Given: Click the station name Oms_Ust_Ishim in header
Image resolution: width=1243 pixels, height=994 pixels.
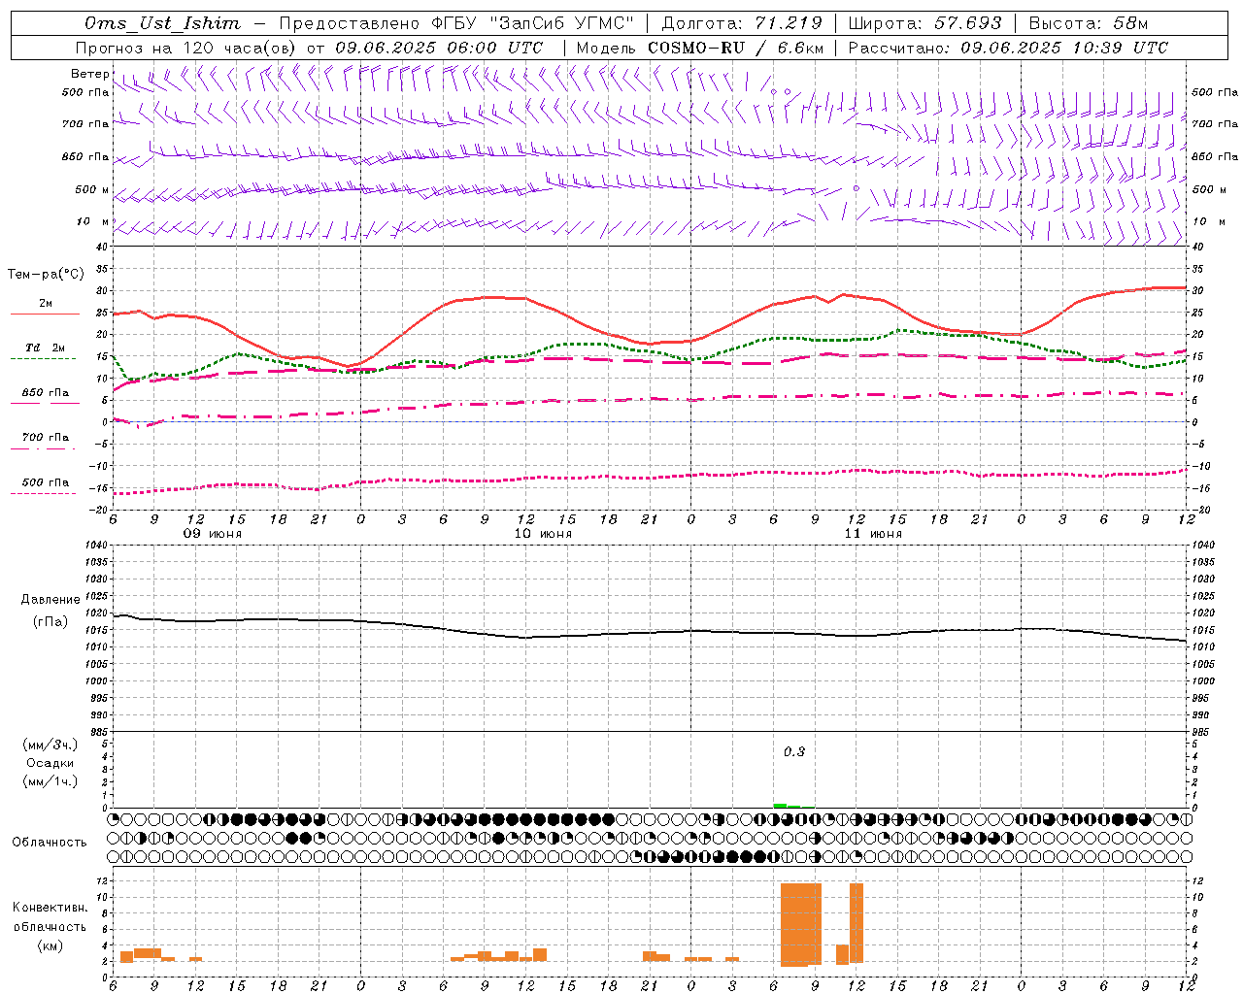Looking at the screenshot, I should (162, 23).
